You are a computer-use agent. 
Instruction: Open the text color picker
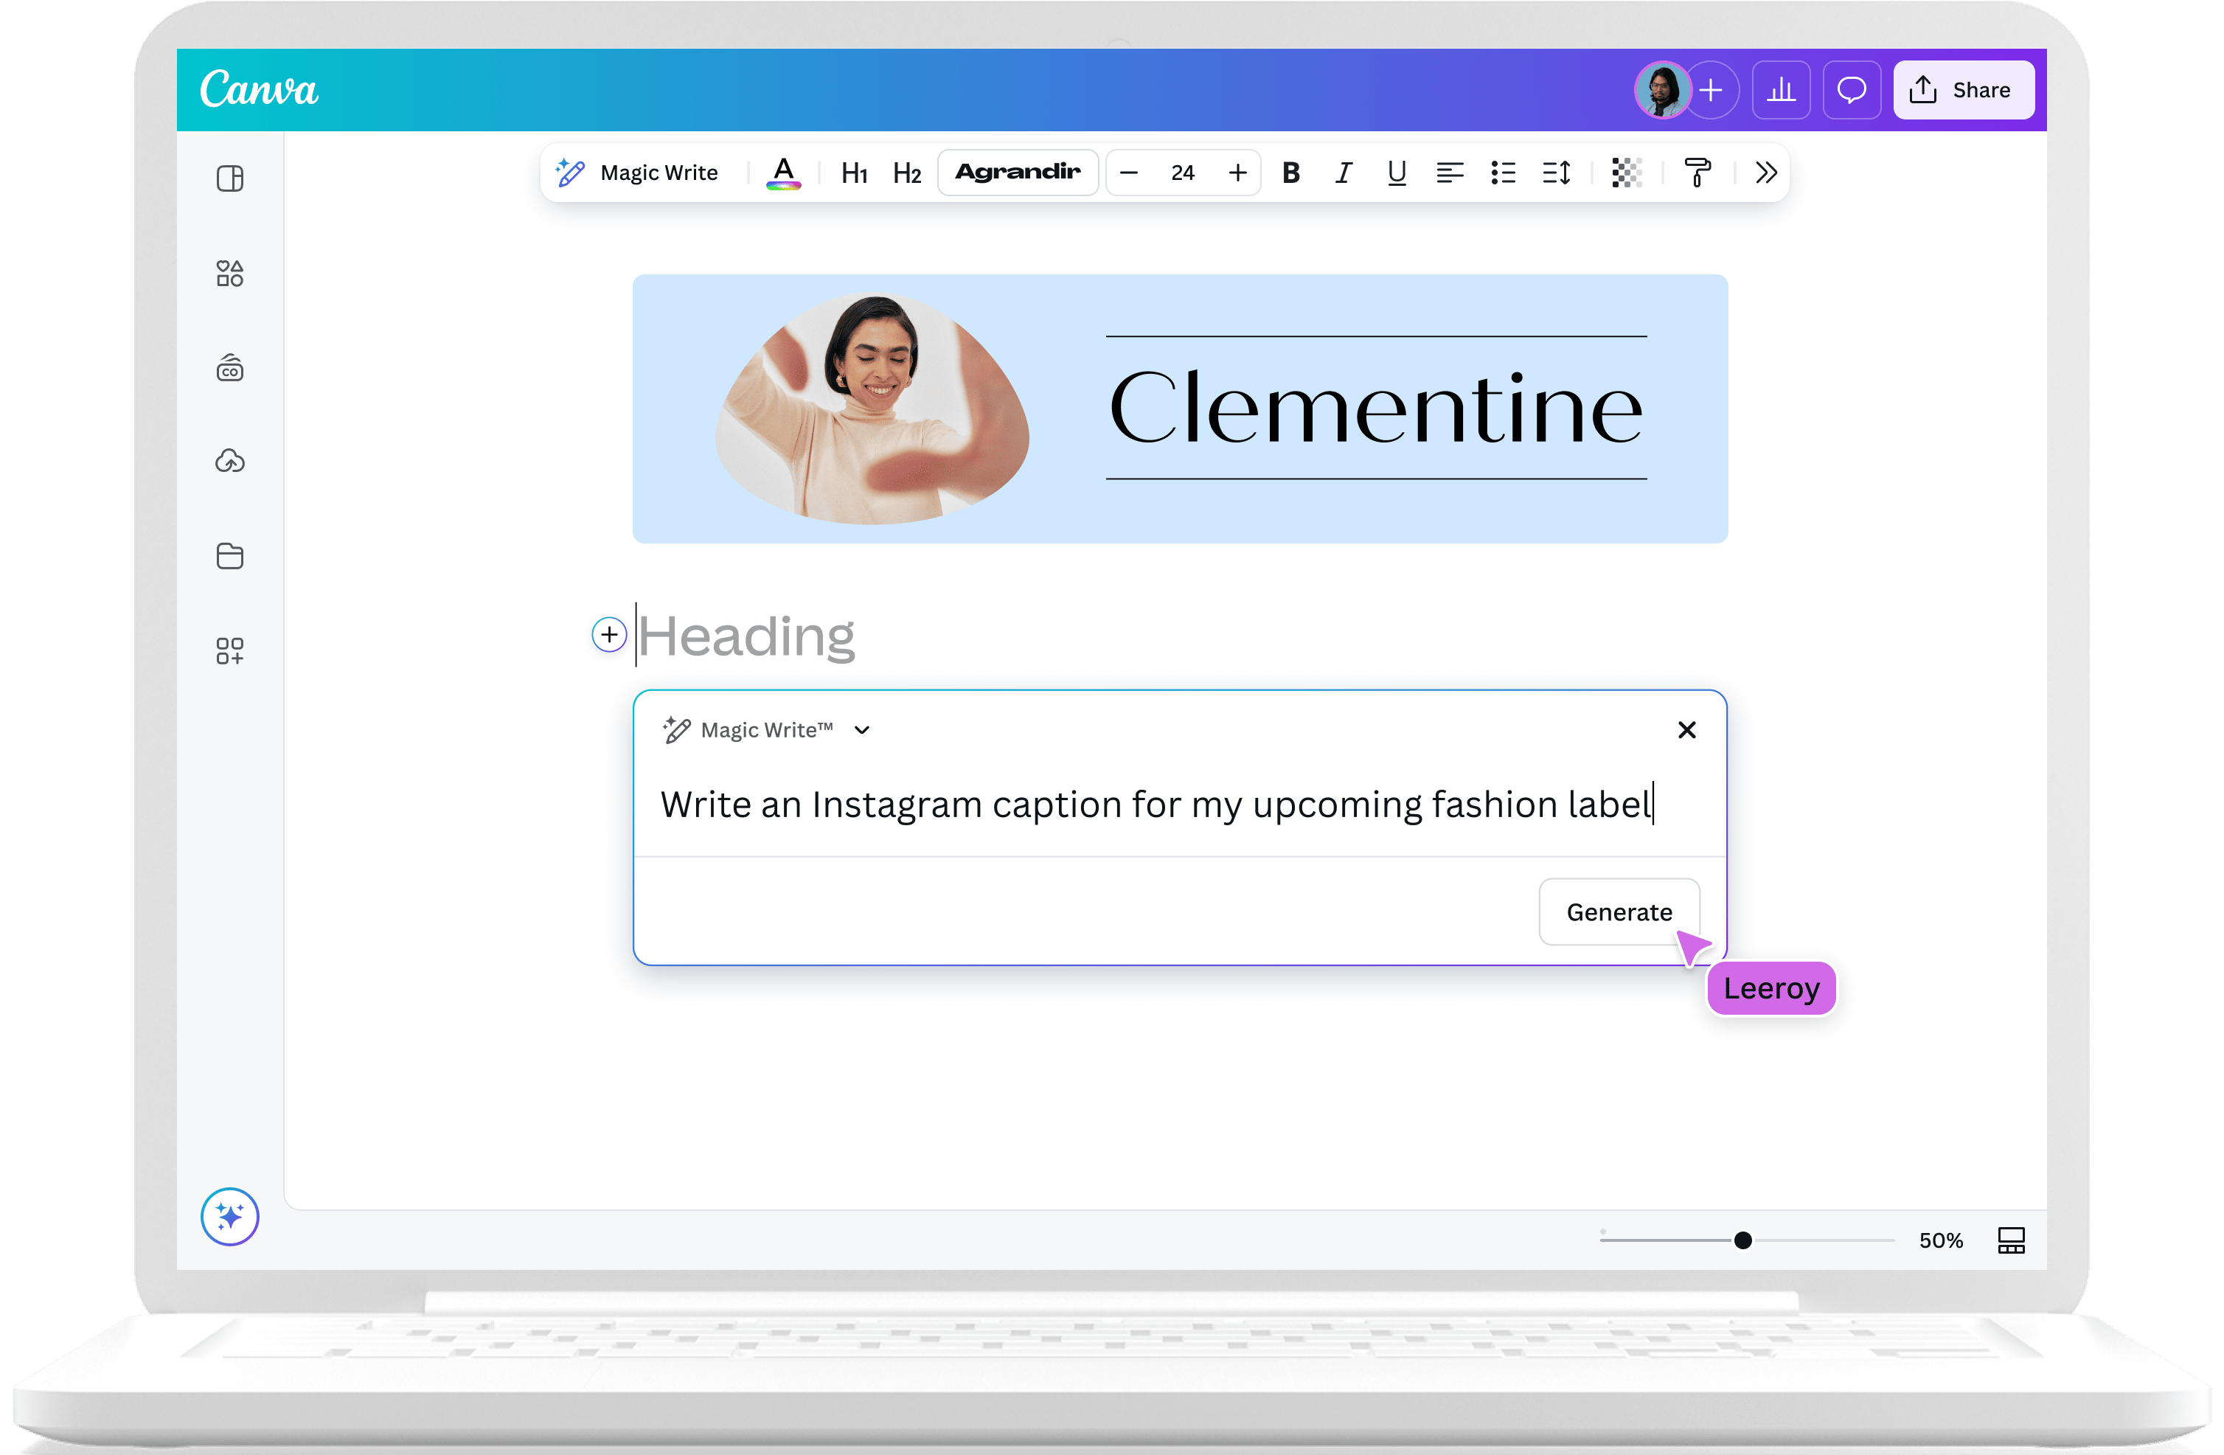point(783,173)
